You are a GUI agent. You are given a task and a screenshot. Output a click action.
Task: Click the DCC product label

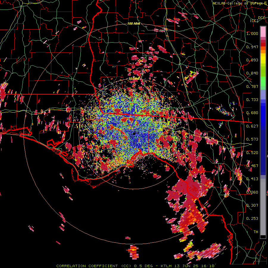point(262,18)
